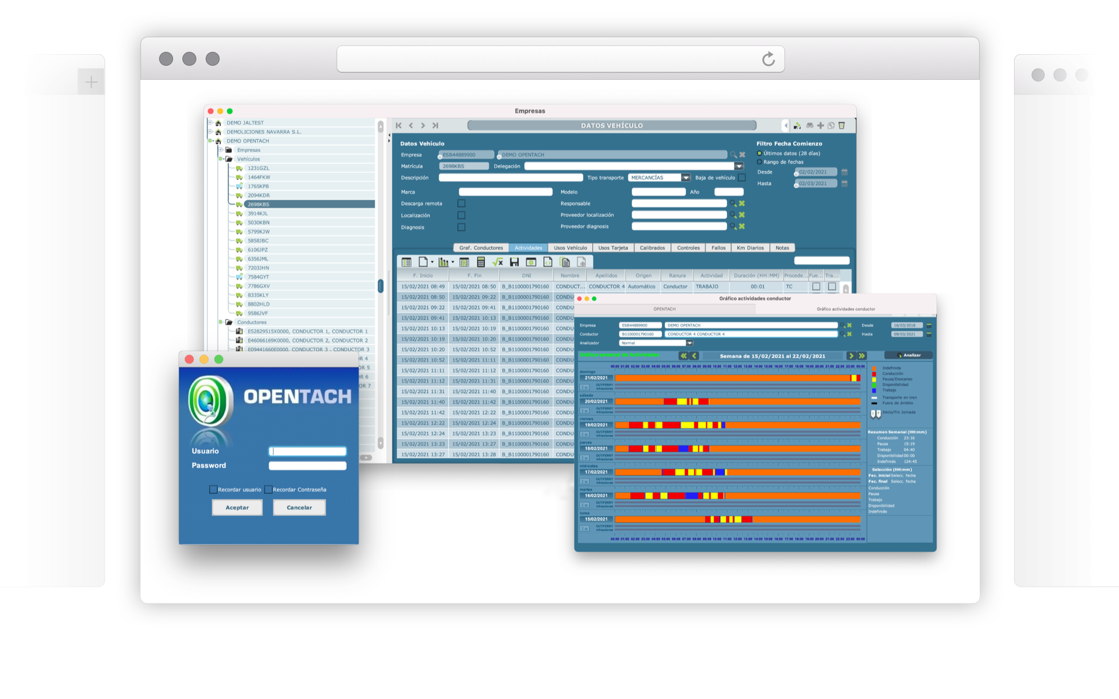Enable Descarga remota checkbox
The width and height of the screenshot is (1119, 699).
462,203
